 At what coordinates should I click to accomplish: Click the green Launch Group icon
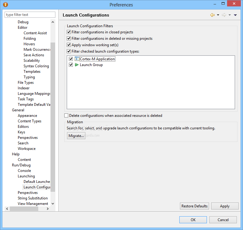pyautogui.click(x=77, y=65)
